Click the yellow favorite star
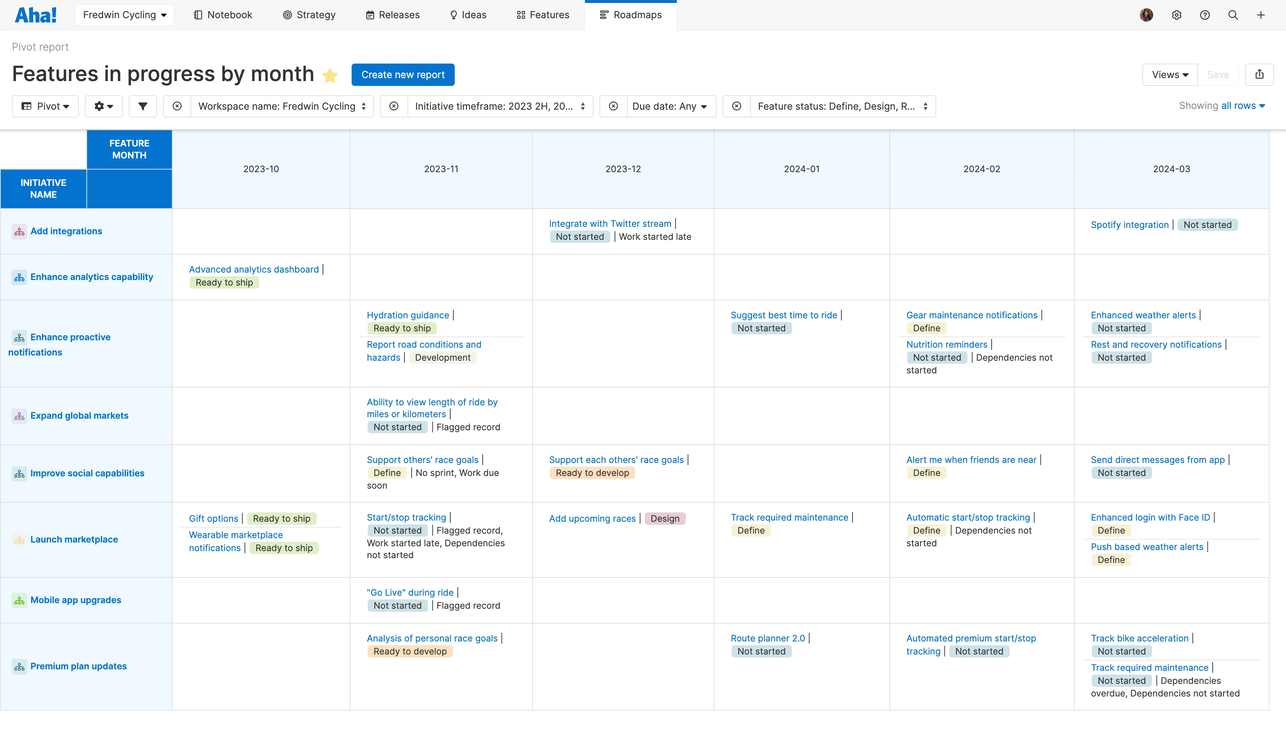The height and width of the screenshot is (740, 1286). tap(330, 75)
